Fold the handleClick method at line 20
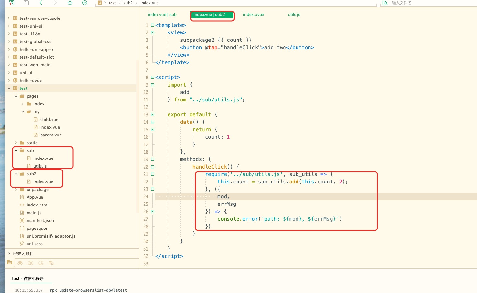Viewport: 477px width, 293px height. (152, 167)
